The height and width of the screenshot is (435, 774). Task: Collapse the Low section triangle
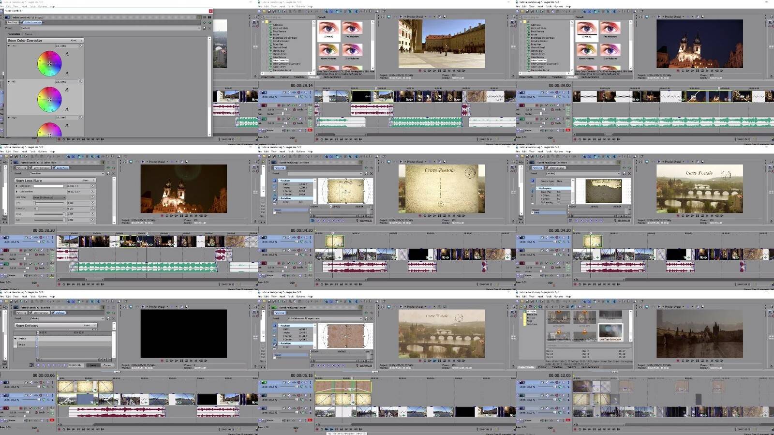[x=9, y=46]
